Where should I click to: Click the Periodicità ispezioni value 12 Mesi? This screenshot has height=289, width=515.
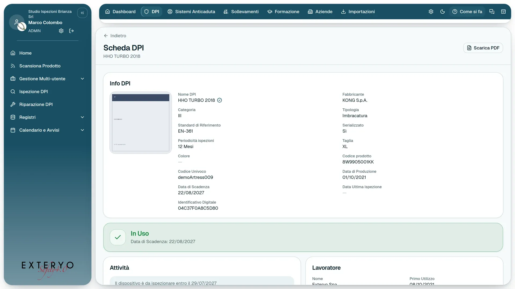point(186,147)
